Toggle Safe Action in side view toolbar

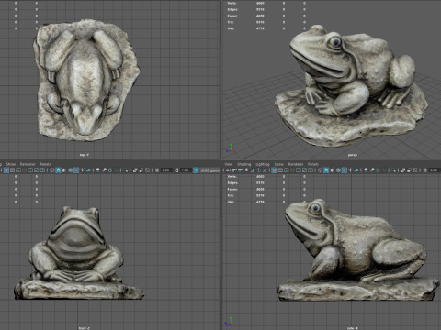click(304, 170)
